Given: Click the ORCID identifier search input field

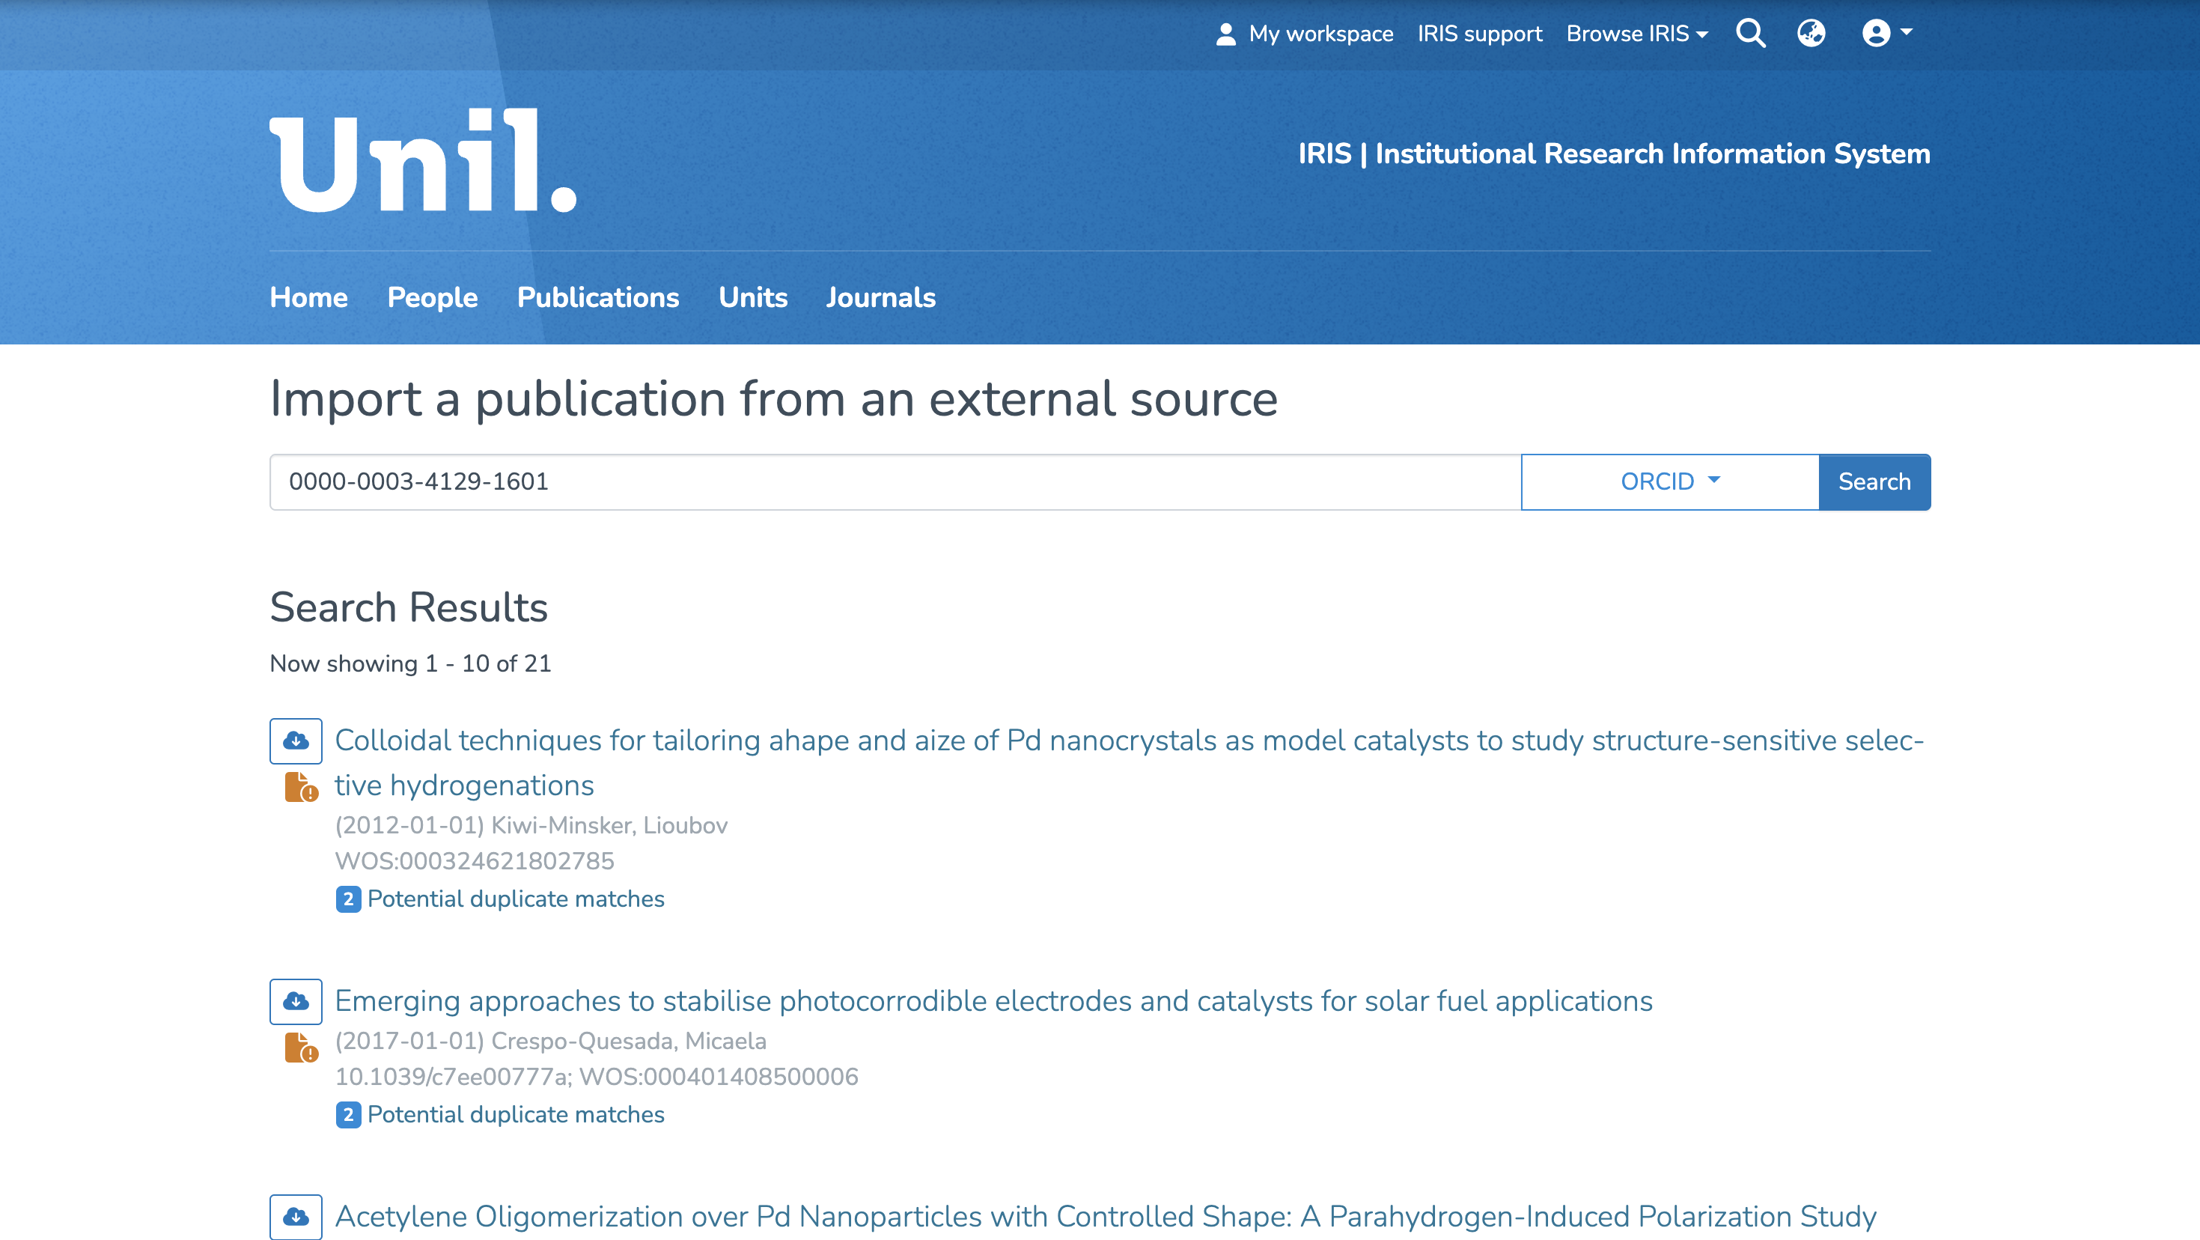Looking at the screenshot, I should point(895,482).
